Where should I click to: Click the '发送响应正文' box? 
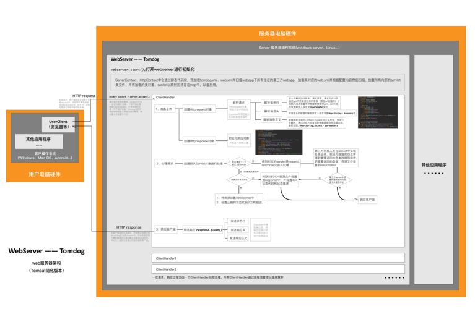click(x=238, y=239)
